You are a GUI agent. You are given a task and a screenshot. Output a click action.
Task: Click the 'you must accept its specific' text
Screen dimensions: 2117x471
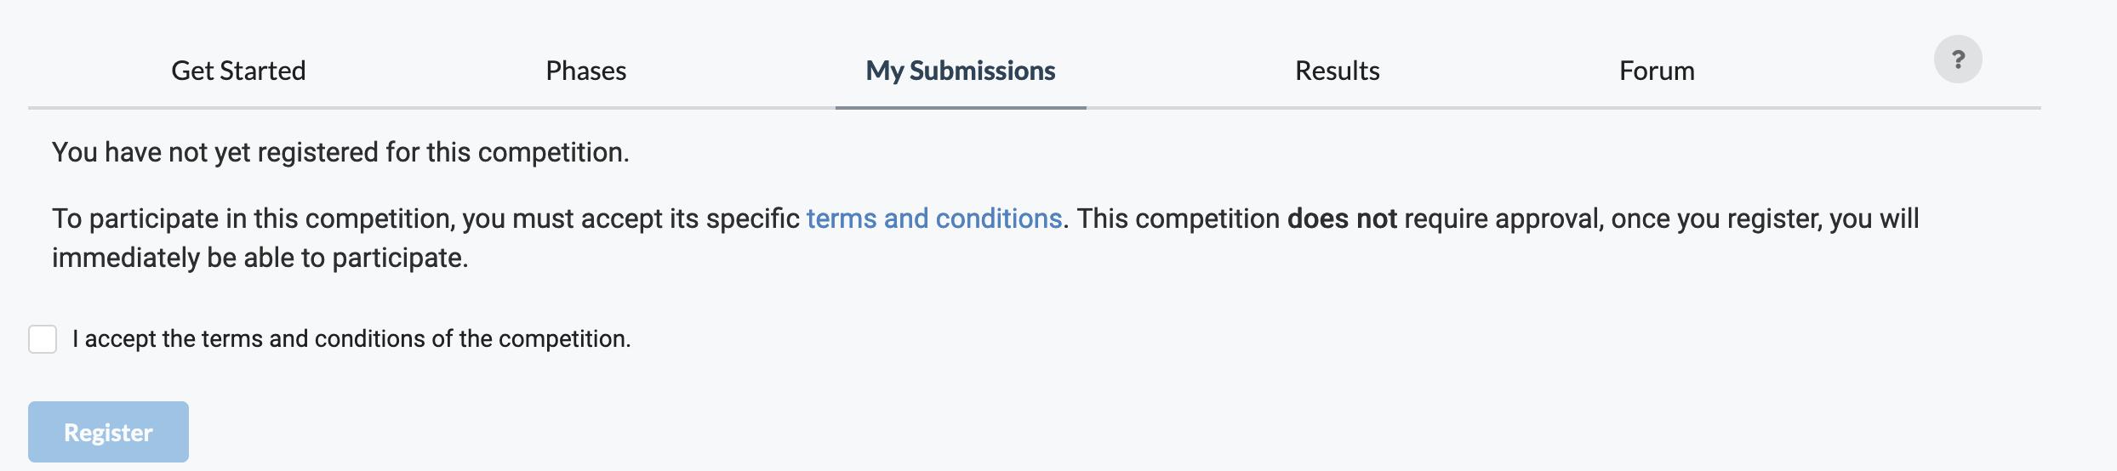tap(631, 218)
